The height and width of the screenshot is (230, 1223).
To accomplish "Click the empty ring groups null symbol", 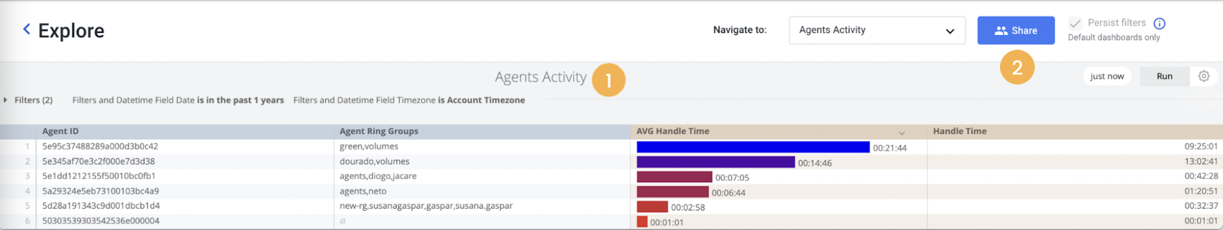I will click(x=342, y=221).
